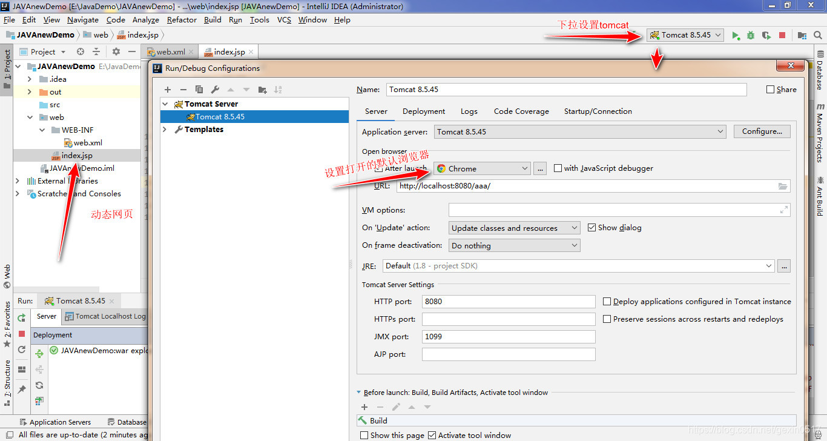827x441 pixels.
Task: Collapse the Tomcat Server tree node
Action: click(x=165, y=104)
